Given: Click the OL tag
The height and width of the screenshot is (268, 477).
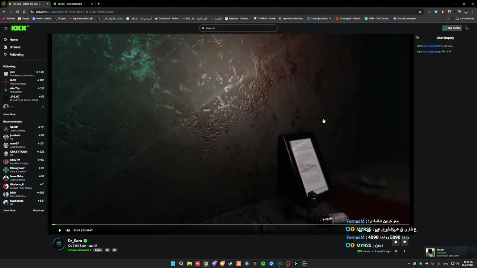Looking at the screenshot, I should [x=114, y=250].
